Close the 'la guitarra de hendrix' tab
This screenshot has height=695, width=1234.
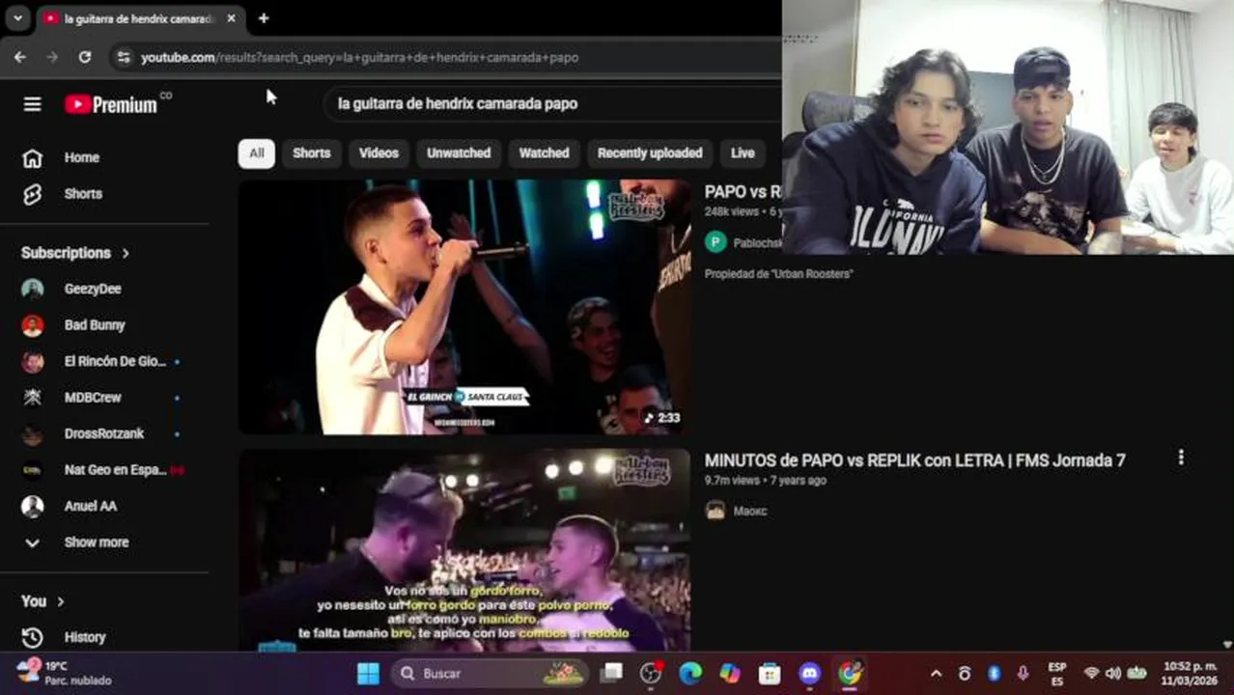coord(231,18)
